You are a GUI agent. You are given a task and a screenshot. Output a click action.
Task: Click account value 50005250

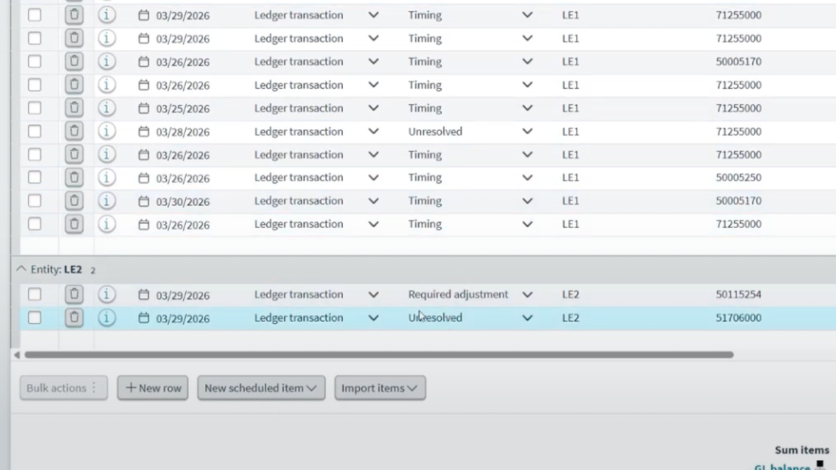(739, 178)
